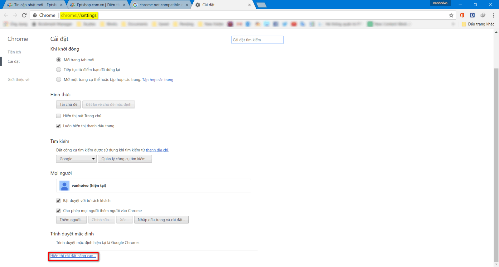This screenshot has width=499, height=267.
Task: Select 'Cài đặt' in the sidebar
Action: [x=14, y=61]
